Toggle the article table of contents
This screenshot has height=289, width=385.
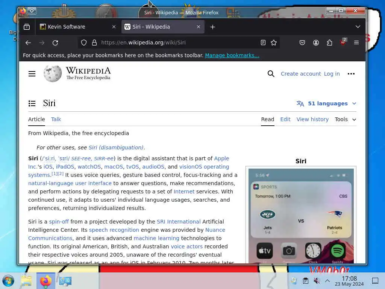pyautogui.click(x=32, y=103)
